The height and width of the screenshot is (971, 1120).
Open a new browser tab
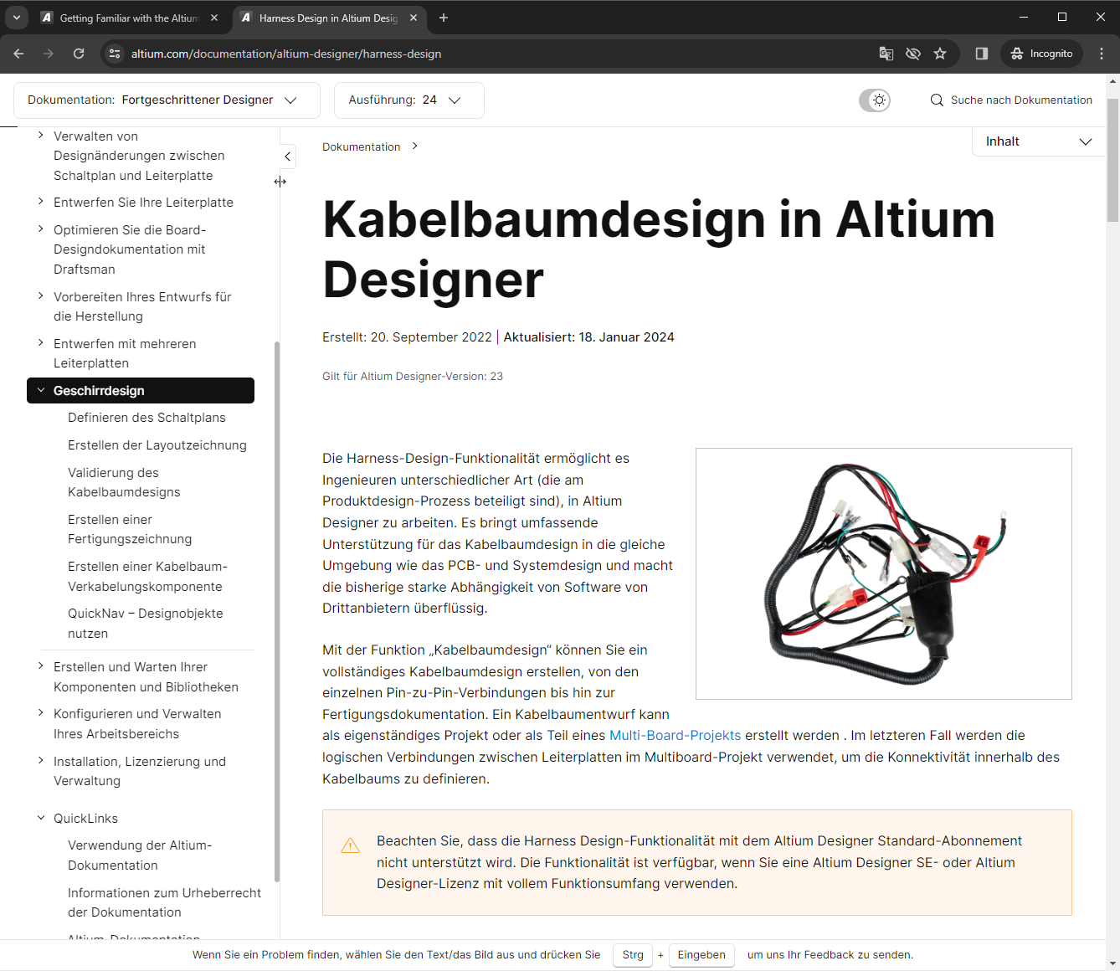click(444, 18)
